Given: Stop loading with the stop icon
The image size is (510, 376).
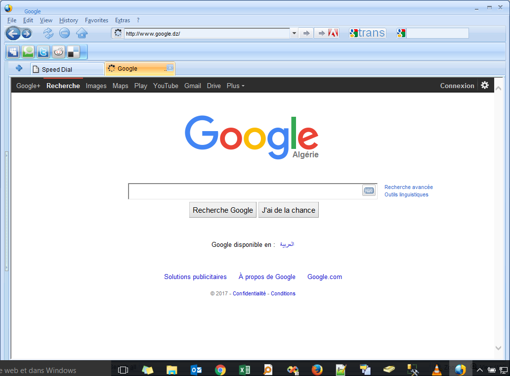Looking at the screenshot, I should tap(65, 33).
